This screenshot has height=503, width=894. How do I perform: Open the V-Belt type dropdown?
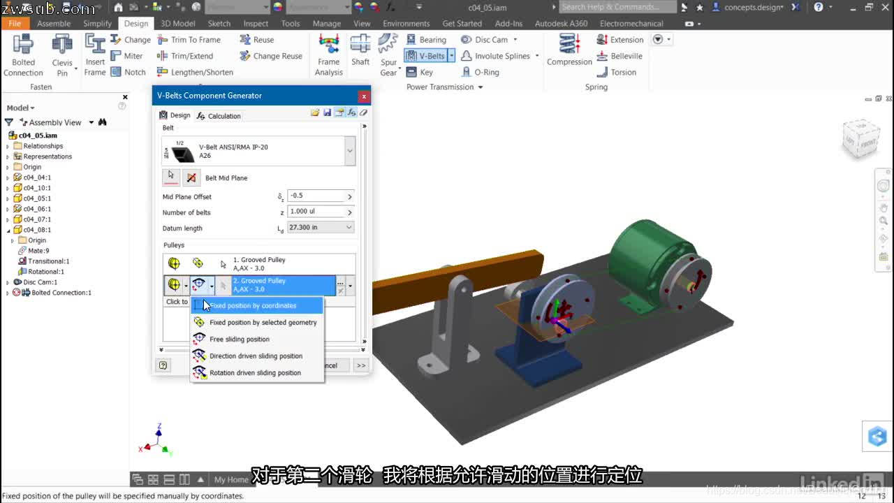pyautogui.click(x=350, y=151)
